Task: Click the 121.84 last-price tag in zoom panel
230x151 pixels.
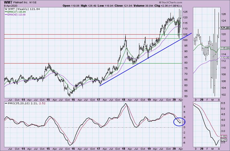Action: coord(225,28)
